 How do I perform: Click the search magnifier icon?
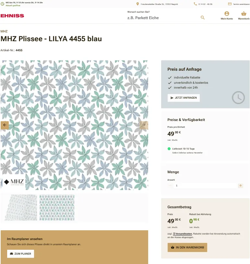(x=203, y=18)
